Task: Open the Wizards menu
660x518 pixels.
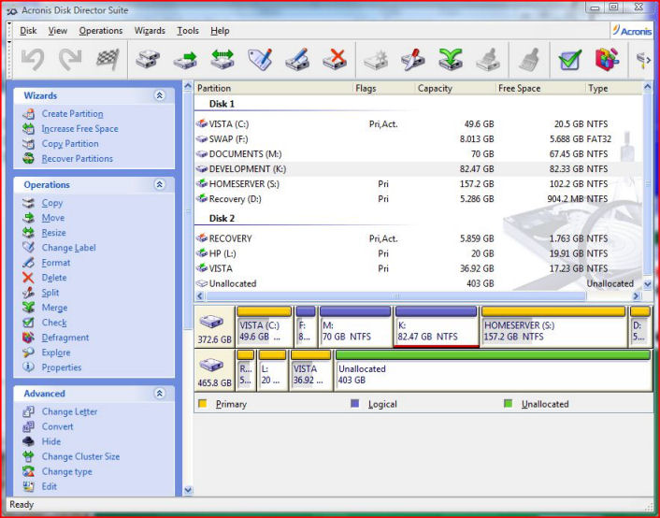Action: [150, 31]
